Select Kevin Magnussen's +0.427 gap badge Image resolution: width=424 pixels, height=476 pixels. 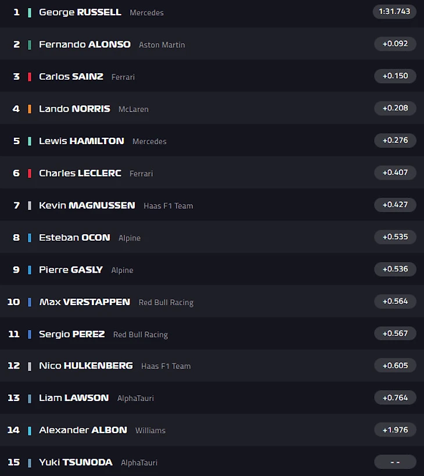click(x=395, y=205)
